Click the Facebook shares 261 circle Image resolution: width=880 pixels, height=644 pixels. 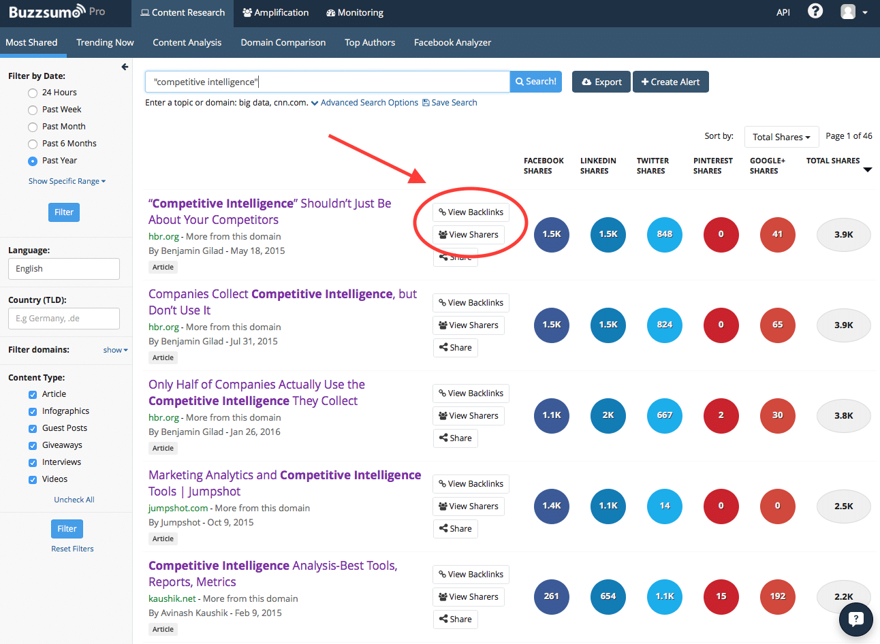pos(552,596)
